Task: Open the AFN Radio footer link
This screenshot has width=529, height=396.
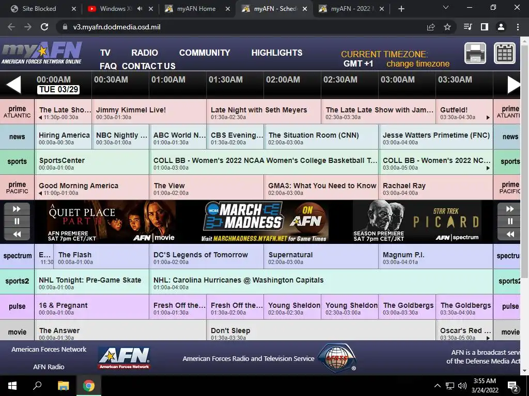Action: pos(49,367)
